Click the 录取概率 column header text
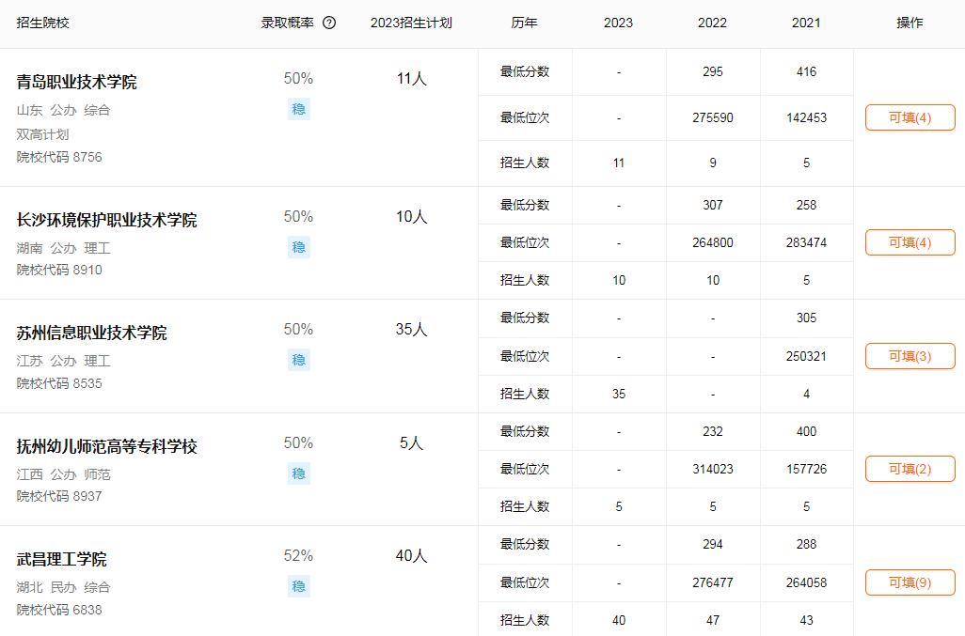The height and width of the screenshot is (636, 965). [x=288, y=23]
